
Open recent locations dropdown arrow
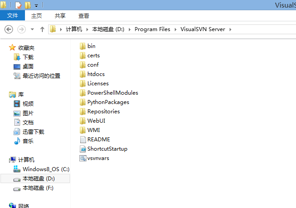32,29
